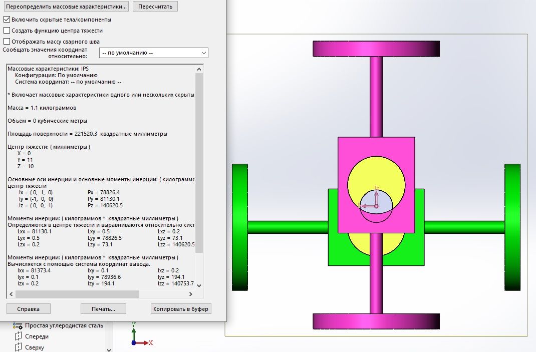Click the blue origin cube of the view triad

point(133,343)
